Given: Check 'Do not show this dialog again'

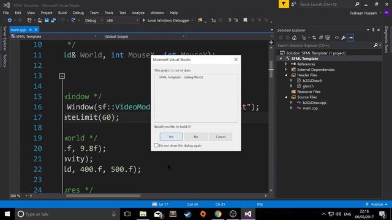Looking at the screenshot, I should pos(156,145).
